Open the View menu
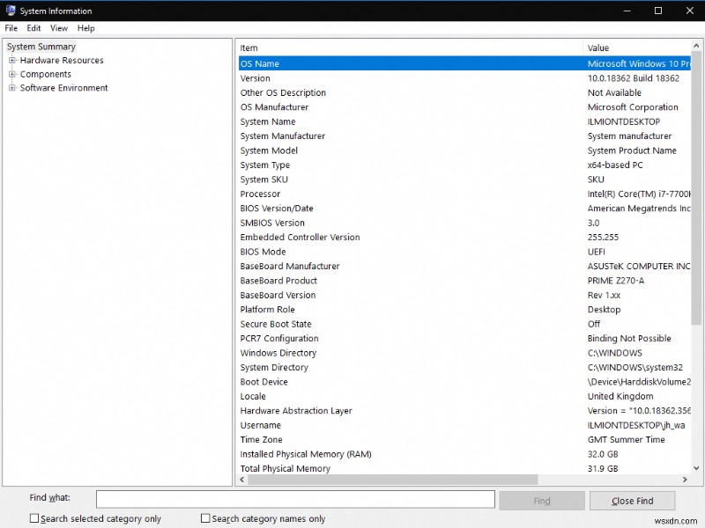Image resolution: width=705 pixels, height=528 pixels. coord(58,27)
